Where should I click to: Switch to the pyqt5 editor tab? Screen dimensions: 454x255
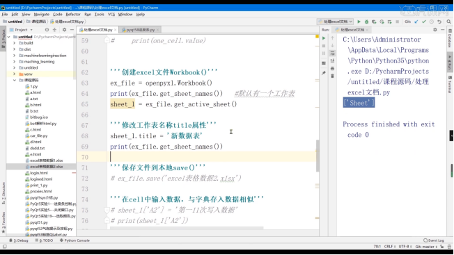140,30
